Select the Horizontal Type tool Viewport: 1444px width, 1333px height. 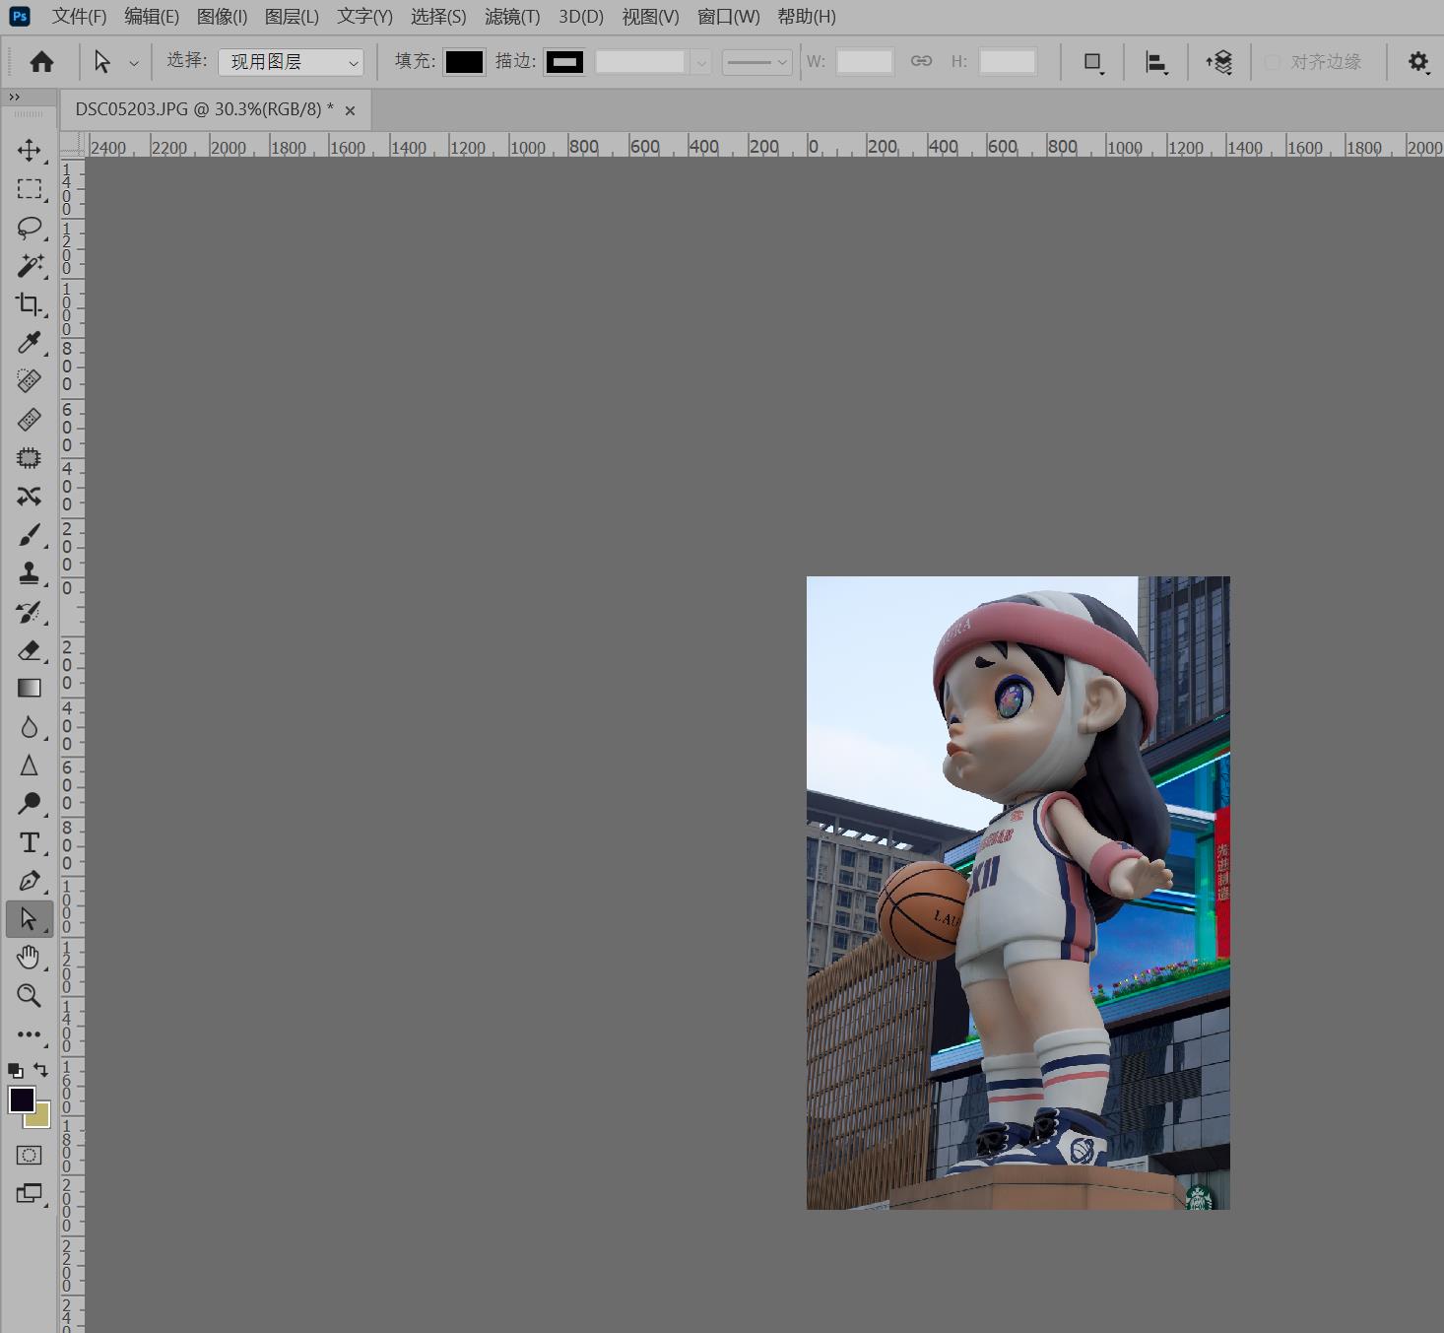click(29, 842)
